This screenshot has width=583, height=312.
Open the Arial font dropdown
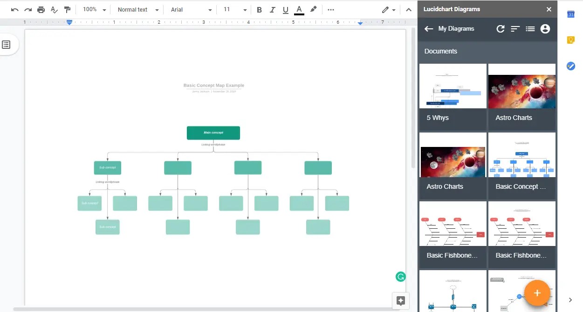pos(191,10)
